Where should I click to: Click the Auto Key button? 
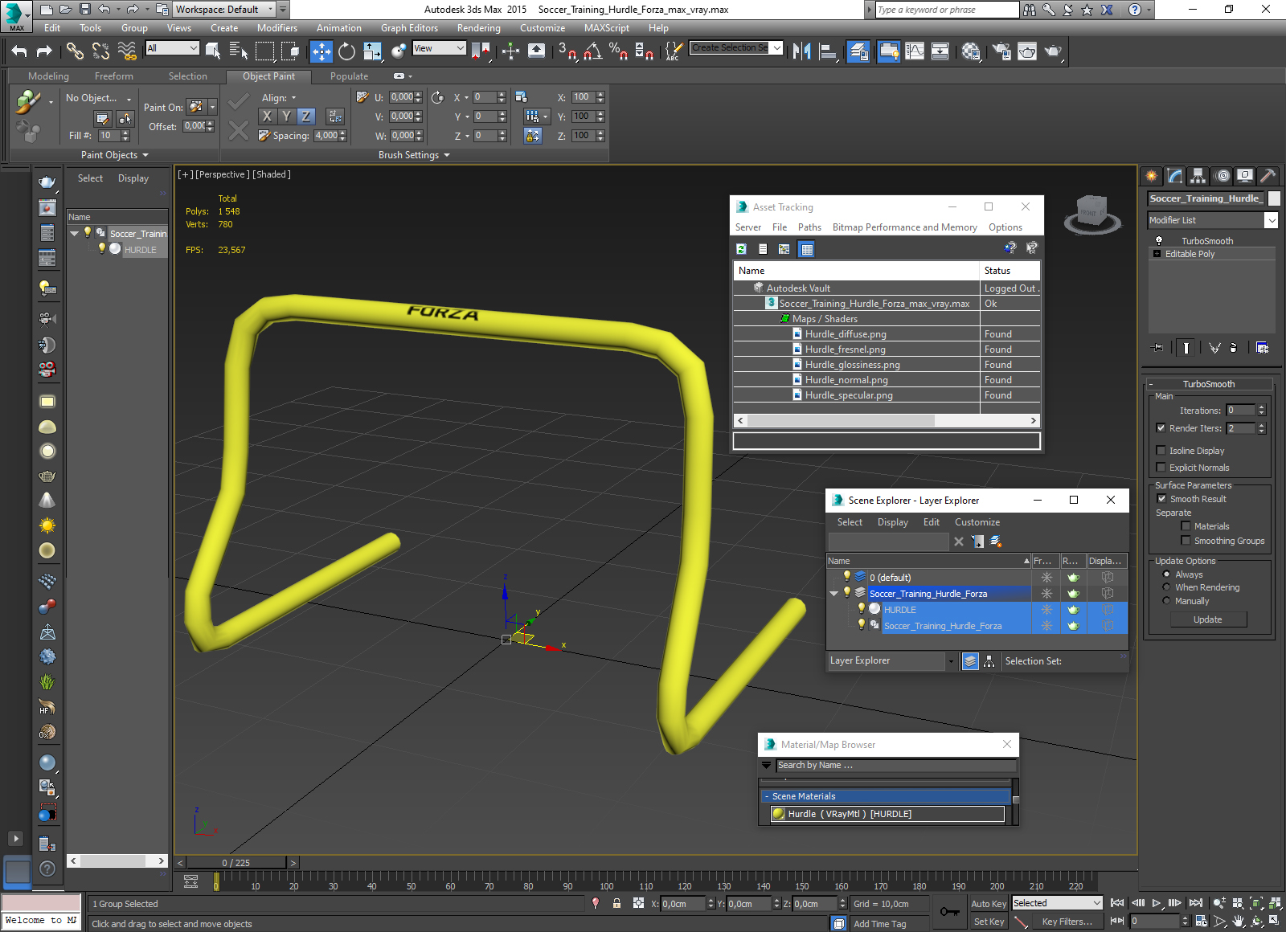[x=988, y=904]
